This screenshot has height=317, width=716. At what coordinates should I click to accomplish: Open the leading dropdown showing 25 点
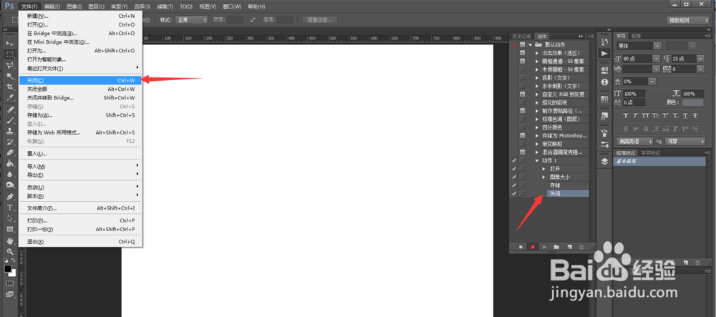pos(687,59)
